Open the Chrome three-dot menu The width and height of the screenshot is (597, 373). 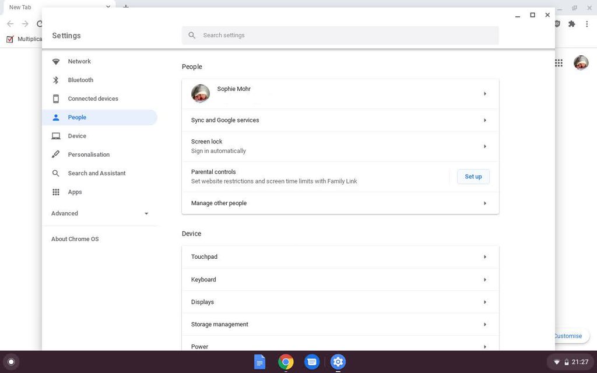point(587,24)
